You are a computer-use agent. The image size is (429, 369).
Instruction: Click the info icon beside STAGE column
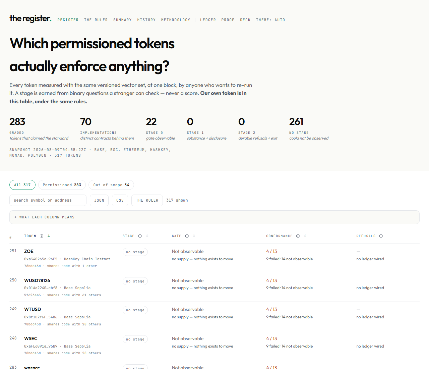[x=140, y=236]
